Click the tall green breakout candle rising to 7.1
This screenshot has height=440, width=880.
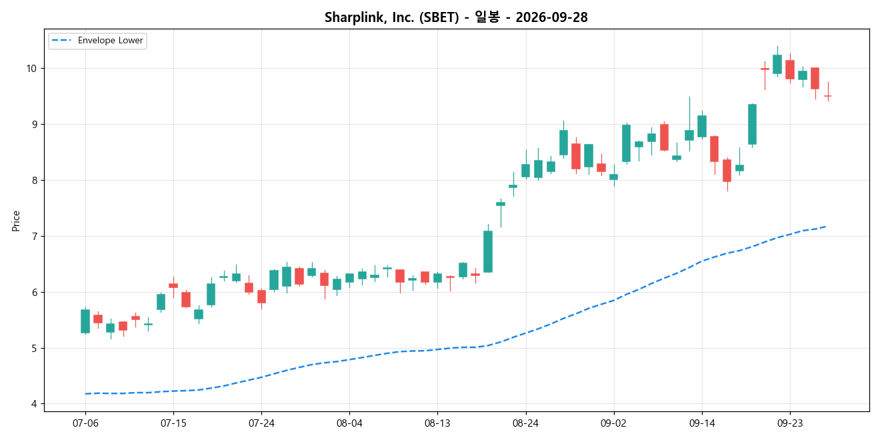[x=488, y=251]
